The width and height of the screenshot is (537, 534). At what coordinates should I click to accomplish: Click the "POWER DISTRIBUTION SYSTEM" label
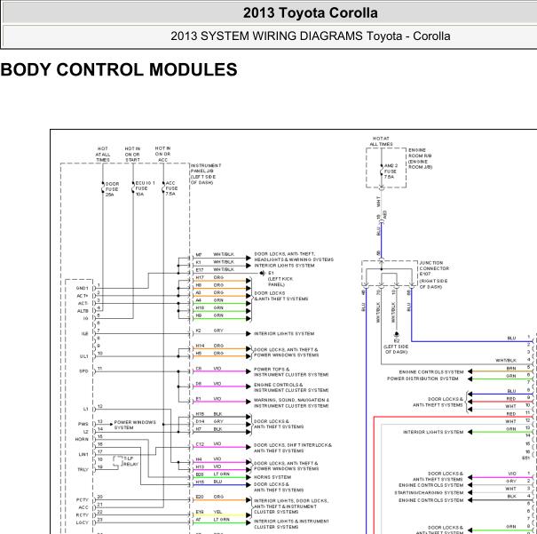click(422, 379)
